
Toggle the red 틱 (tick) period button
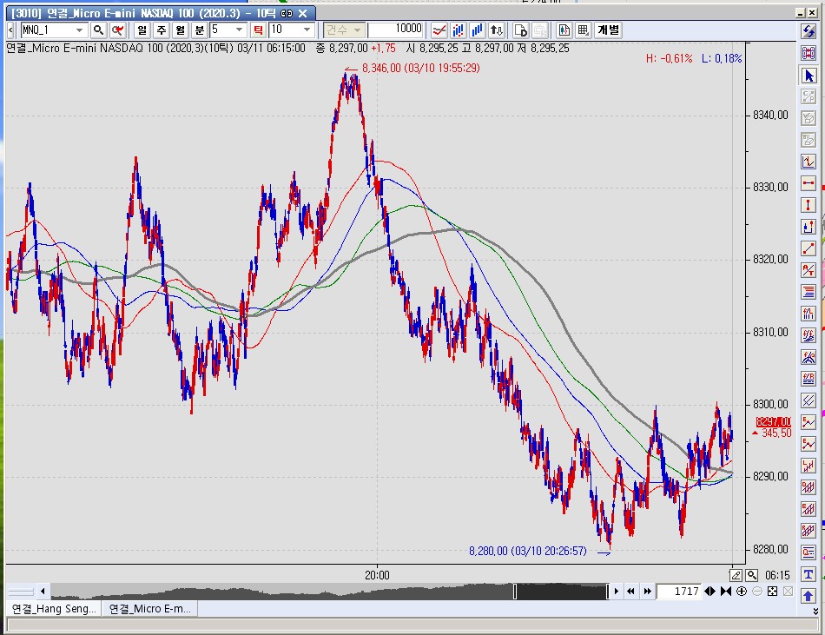(257, 30)
